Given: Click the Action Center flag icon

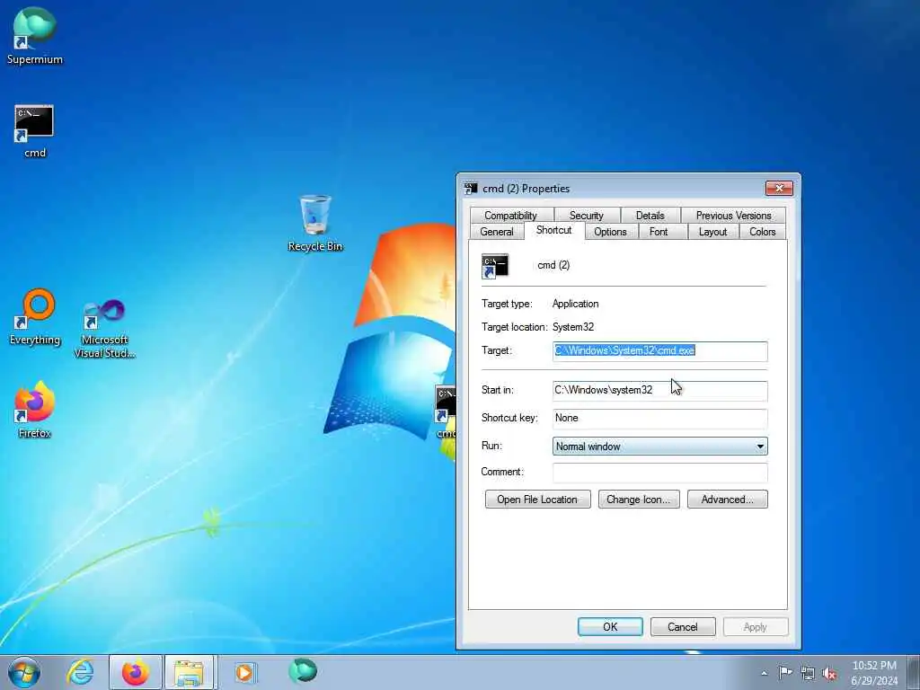Looking at the screenshot, I should click(785, 672).
